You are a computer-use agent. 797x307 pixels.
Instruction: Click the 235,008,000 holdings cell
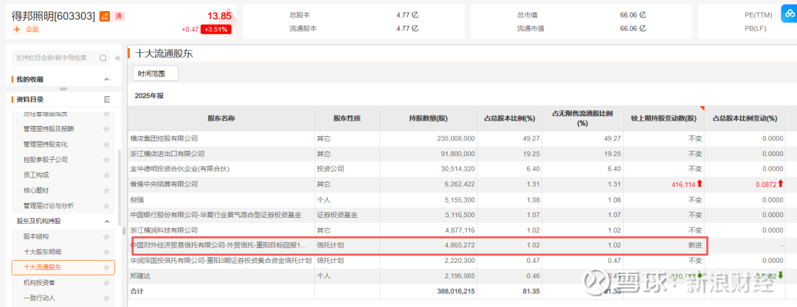[x=455, y=138]
